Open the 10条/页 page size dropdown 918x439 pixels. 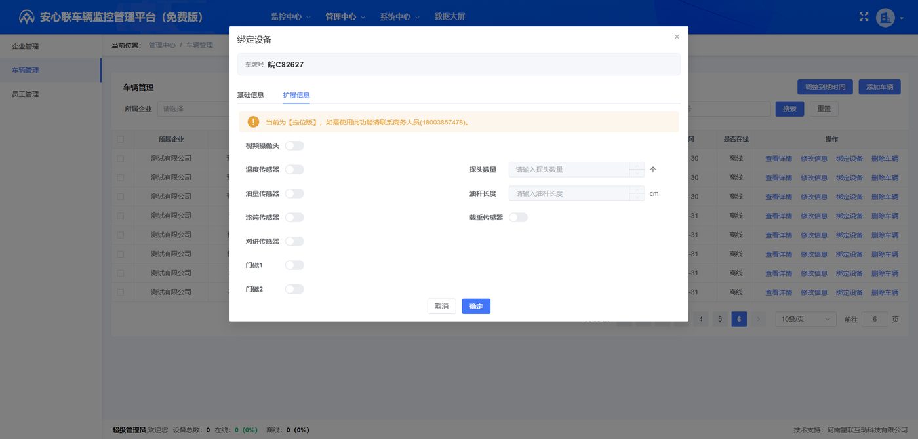(x=806, y=319)
